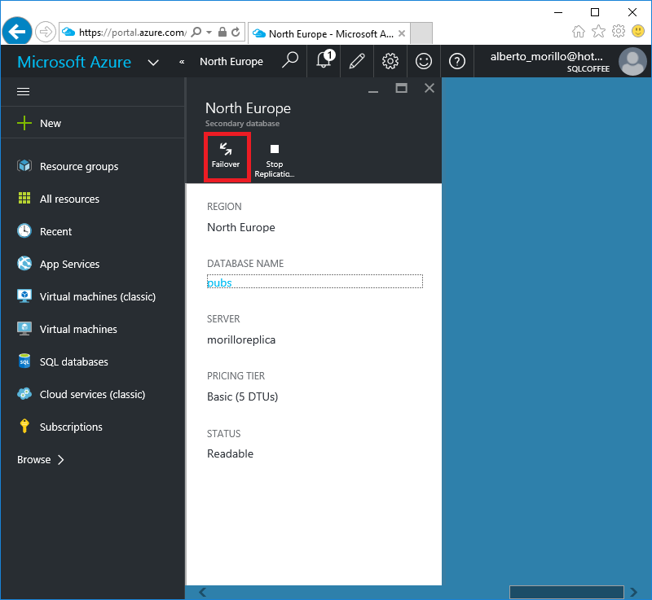Click the Basic (5 DTUs) pricing tier
This screenshot has height=600, width=652.
pos(242,396)
